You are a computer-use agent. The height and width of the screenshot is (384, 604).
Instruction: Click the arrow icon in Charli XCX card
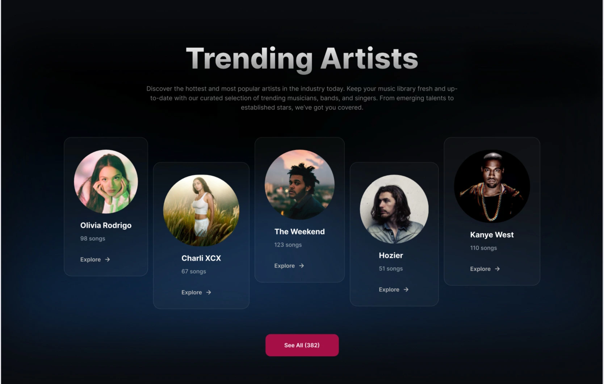(x=209, y=292)
